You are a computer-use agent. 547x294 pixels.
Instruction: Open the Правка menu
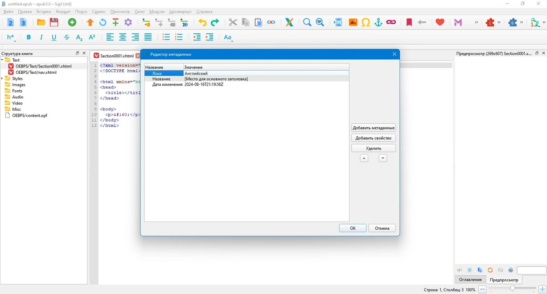(x=25, y=11)
